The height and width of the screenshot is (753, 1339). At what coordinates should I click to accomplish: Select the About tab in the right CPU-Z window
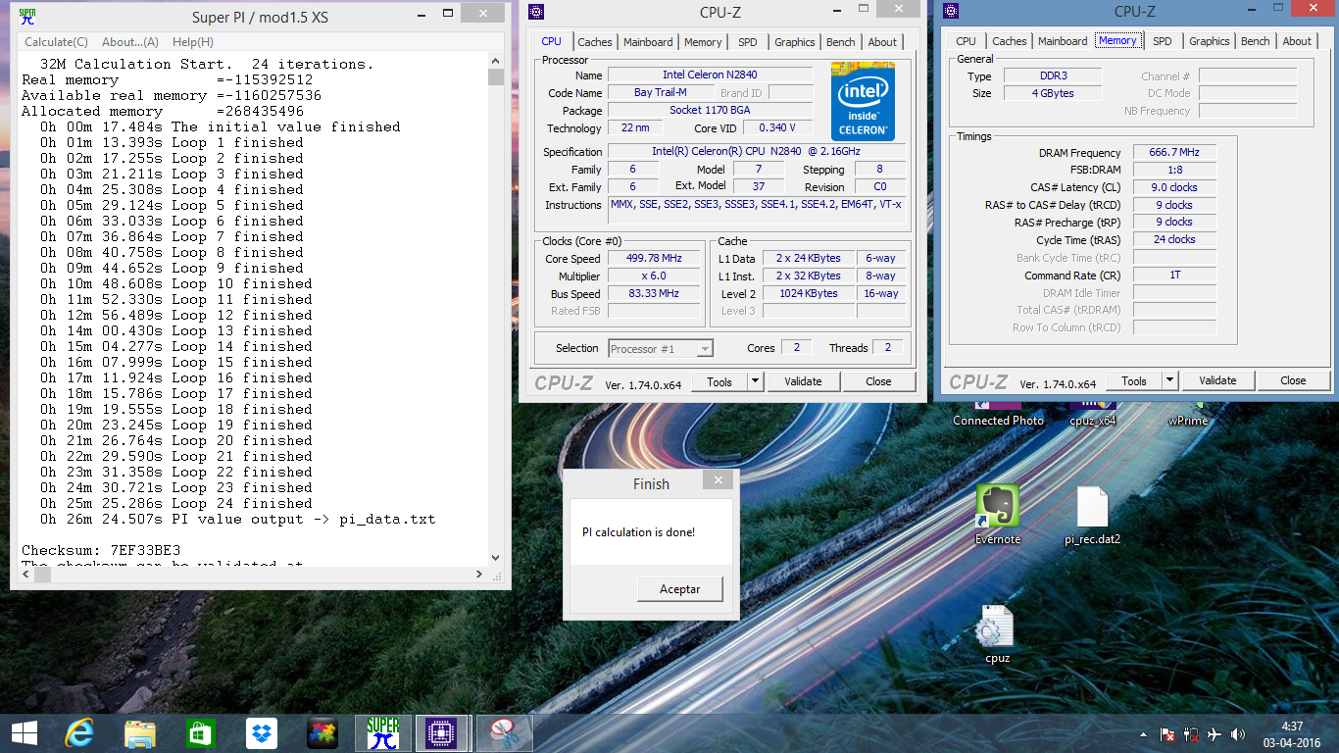(1297, 41)
